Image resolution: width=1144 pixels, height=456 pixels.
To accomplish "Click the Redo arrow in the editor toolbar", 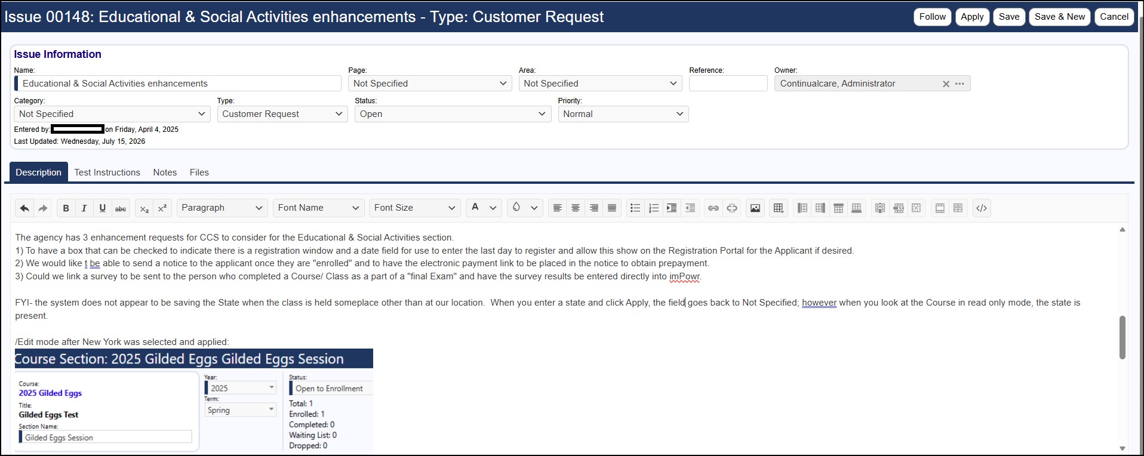I will click(43, 208).
